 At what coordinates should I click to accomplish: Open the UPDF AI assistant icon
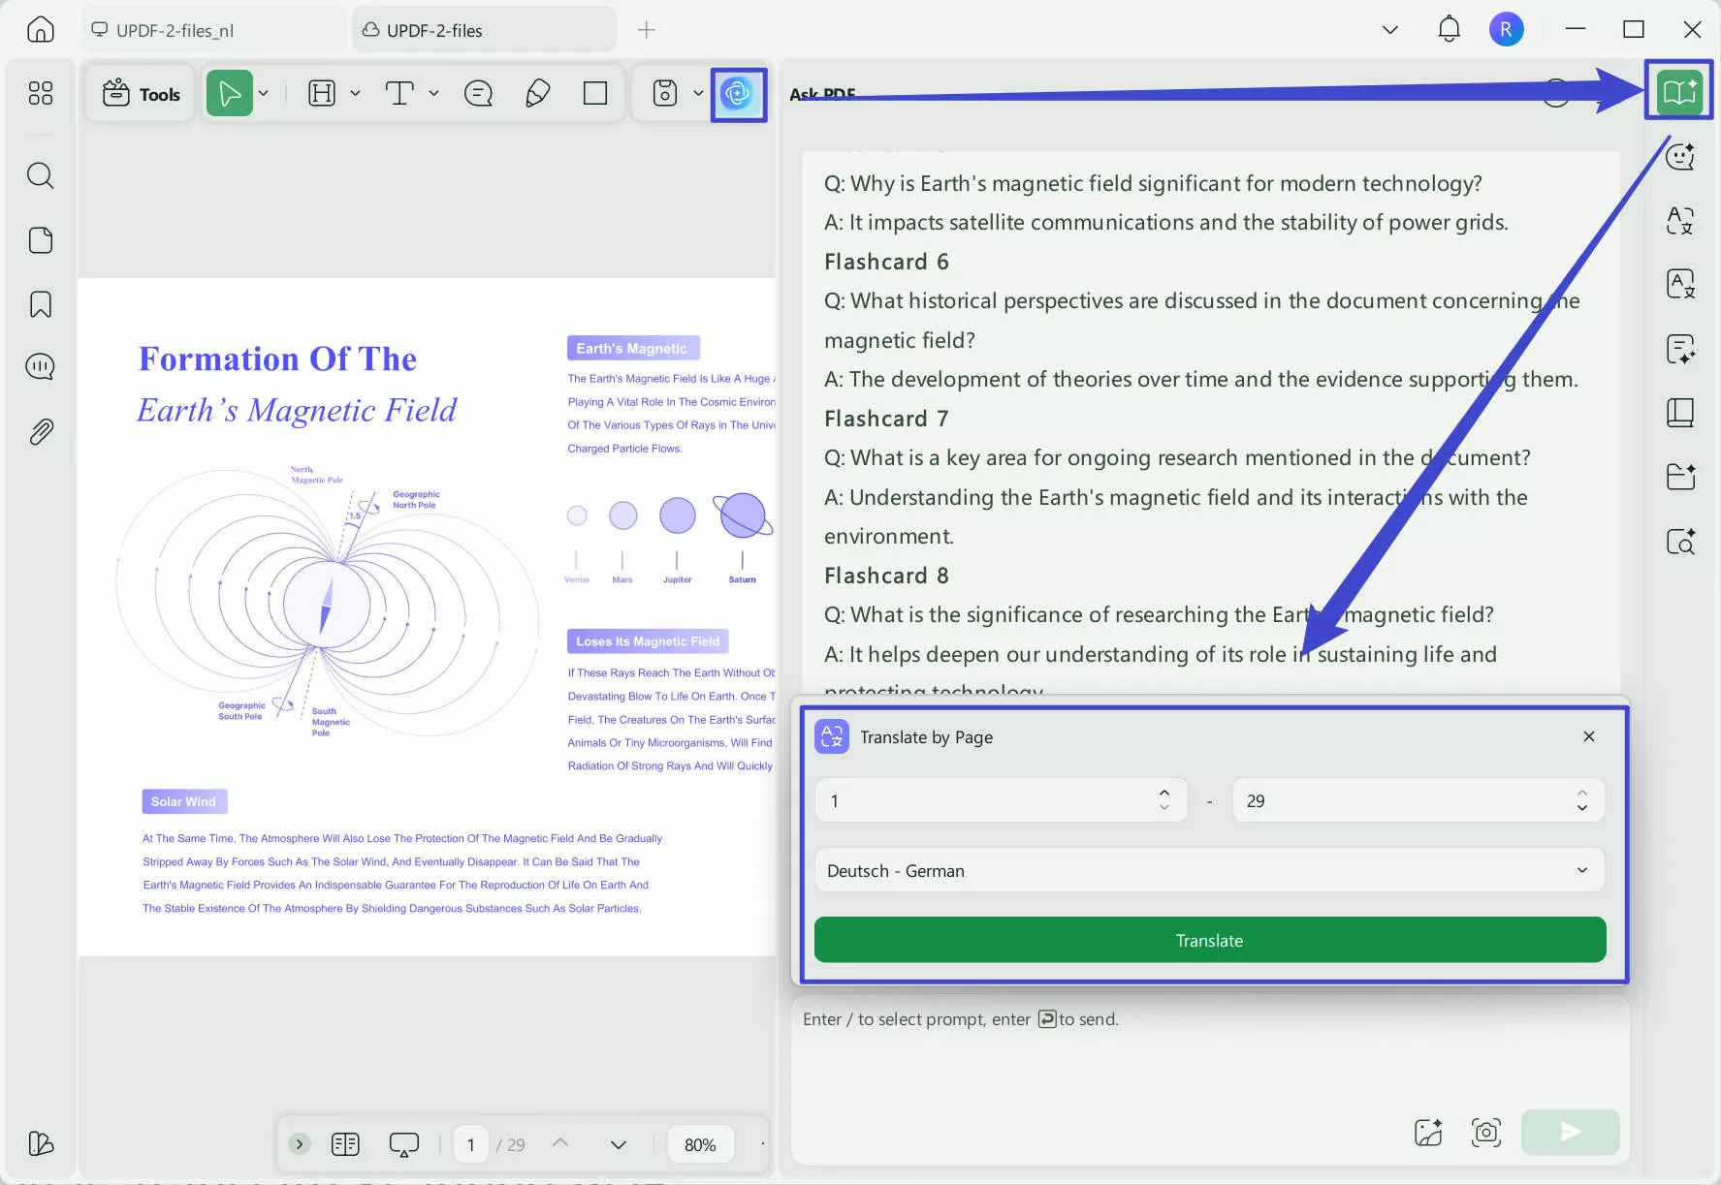tap(738, 94)
